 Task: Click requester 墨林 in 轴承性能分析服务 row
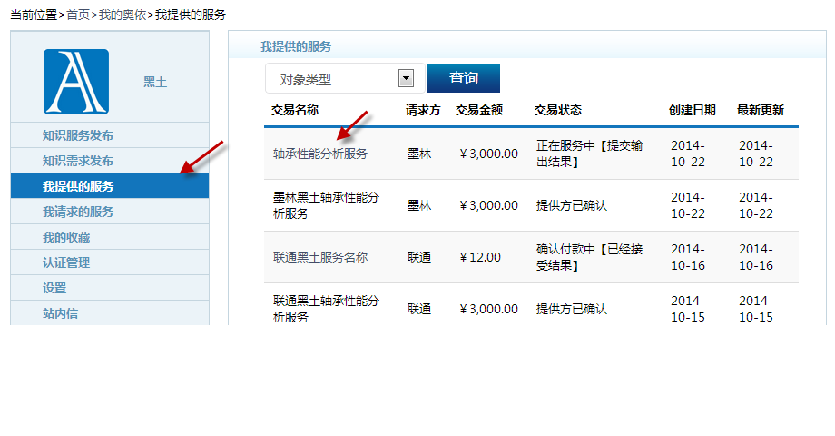[x=419, y=154]
